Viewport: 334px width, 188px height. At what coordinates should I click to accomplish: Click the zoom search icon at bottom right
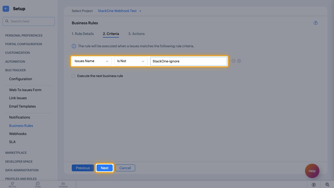tap(327, 185)
